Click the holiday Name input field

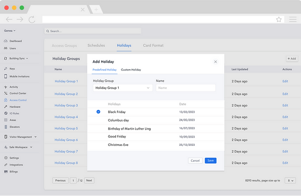tap(186, 88)
